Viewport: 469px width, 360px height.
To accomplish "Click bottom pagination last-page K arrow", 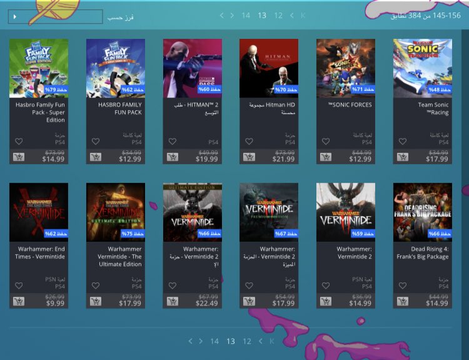I will pos(271,341).
